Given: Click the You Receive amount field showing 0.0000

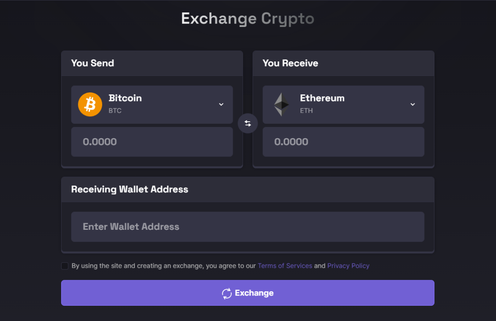Looking at the screenshot, I should coord(343,142).
